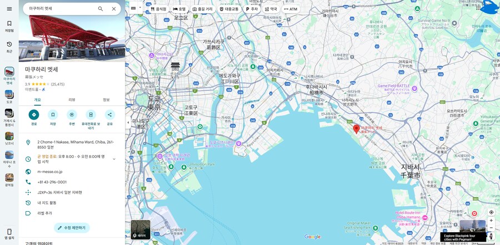Zoom in with the plus button
Image resolution: width=500 pixels, height=245 pixels.
491,220
